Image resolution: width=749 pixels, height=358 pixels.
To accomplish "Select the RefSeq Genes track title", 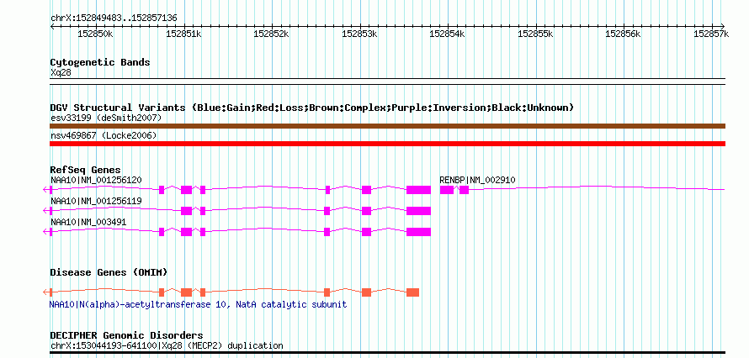I will click(x=86, y=170).
